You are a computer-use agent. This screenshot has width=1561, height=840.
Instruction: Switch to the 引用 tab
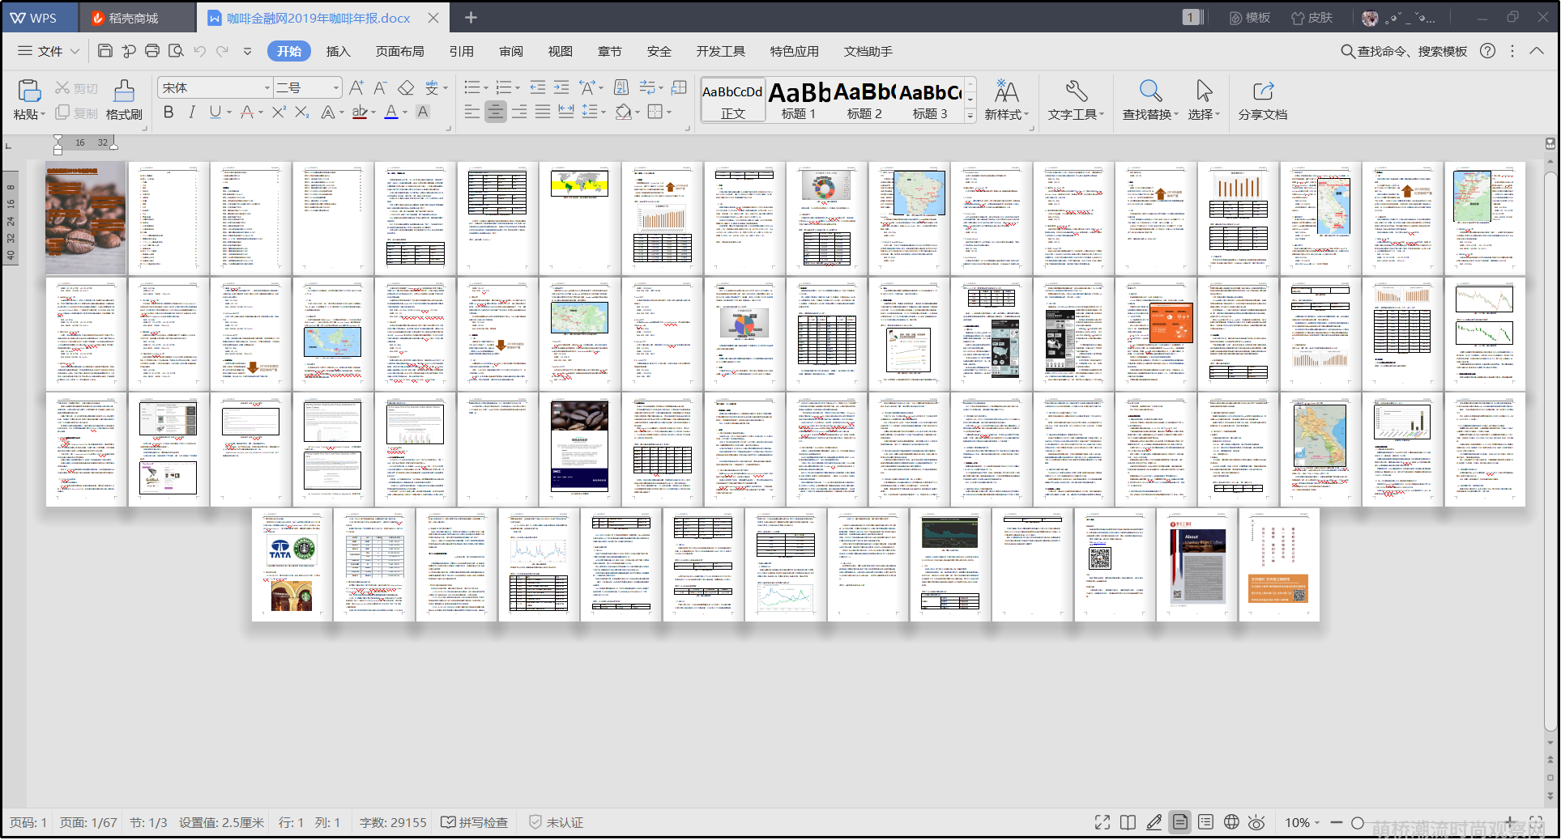(x=461, y=51)
